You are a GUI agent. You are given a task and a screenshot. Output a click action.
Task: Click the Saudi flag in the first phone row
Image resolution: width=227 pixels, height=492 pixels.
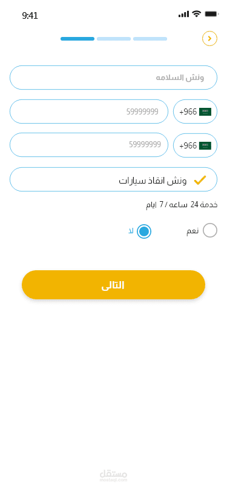click(205, 111)
